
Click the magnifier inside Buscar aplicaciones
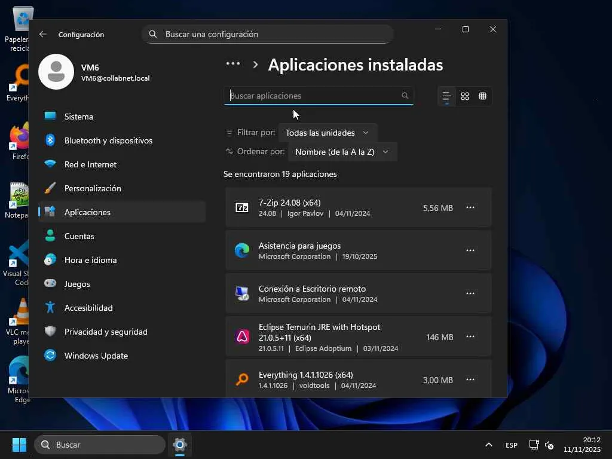[405, 96]
